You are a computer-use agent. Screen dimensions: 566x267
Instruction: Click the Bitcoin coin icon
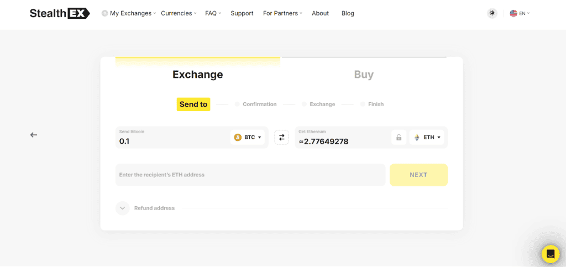click(x=238, y=137)
